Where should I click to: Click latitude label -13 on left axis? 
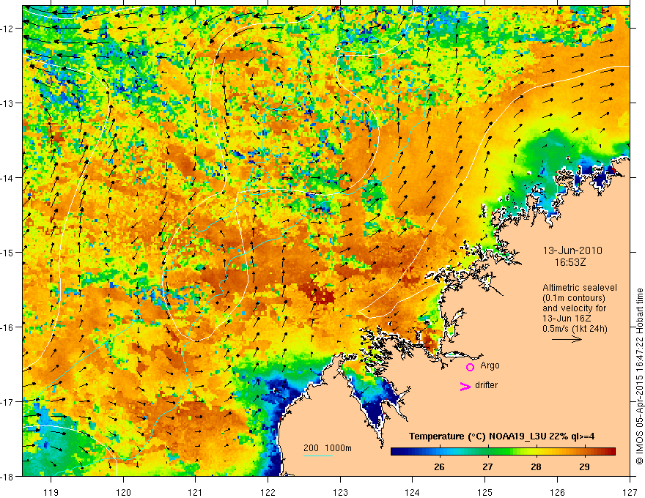coord(9,103)
